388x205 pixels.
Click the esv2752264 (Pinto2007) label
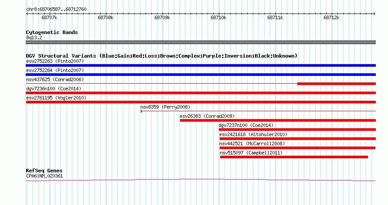click(x=55, y=70)
